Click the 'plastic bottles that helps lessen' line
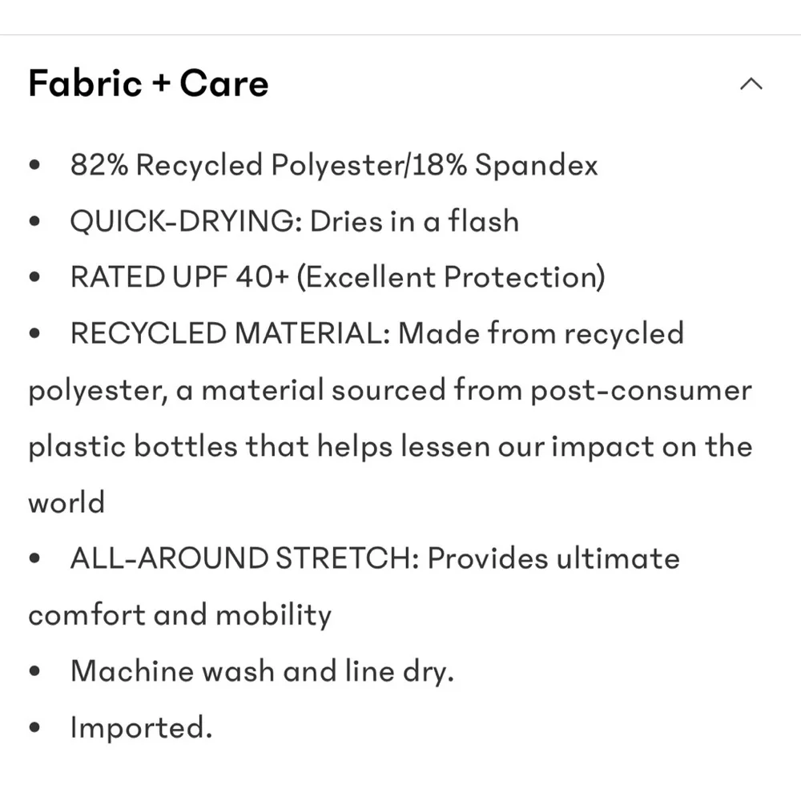This screenshot has height=801, width=801. pyautogui.click(x=390, y=446)
